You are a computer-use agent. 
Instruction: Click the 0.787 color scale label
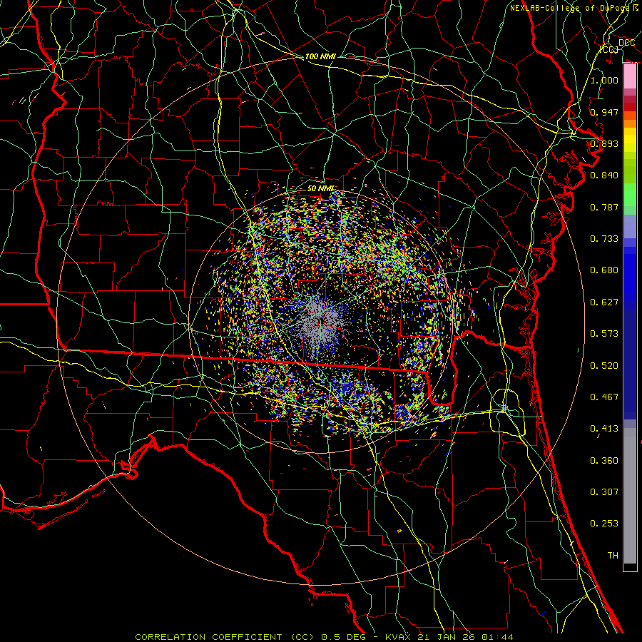pos(604,207)
